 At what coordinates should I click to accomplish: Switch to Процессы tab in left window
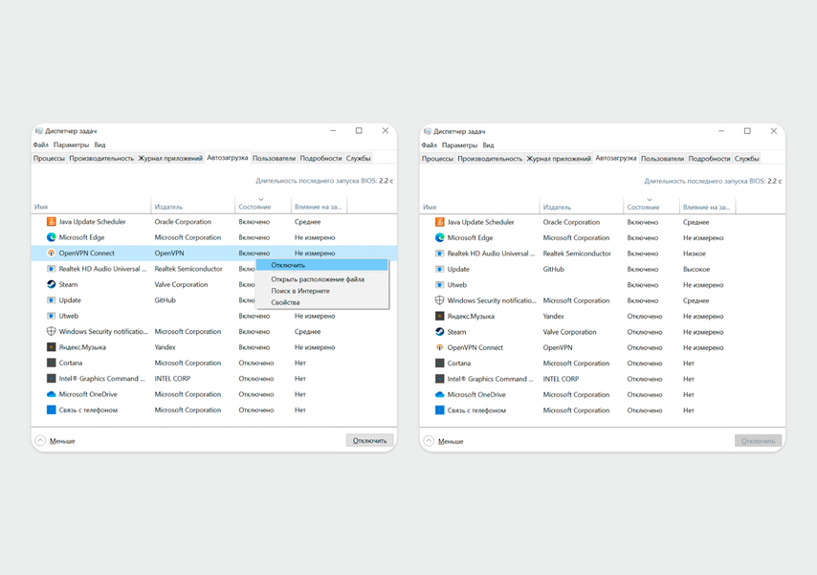pyautogui.click(x=49, y=158)
